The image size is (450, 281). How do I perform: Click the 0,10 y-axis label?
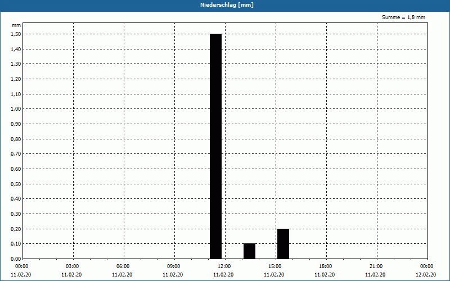pyautogui.click(x=16, y=244)
